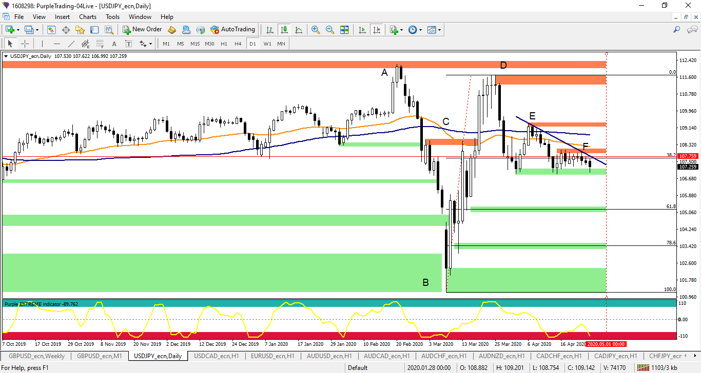Switch to AUDNZD_ecn,H1 chart tab

point(502,356)
